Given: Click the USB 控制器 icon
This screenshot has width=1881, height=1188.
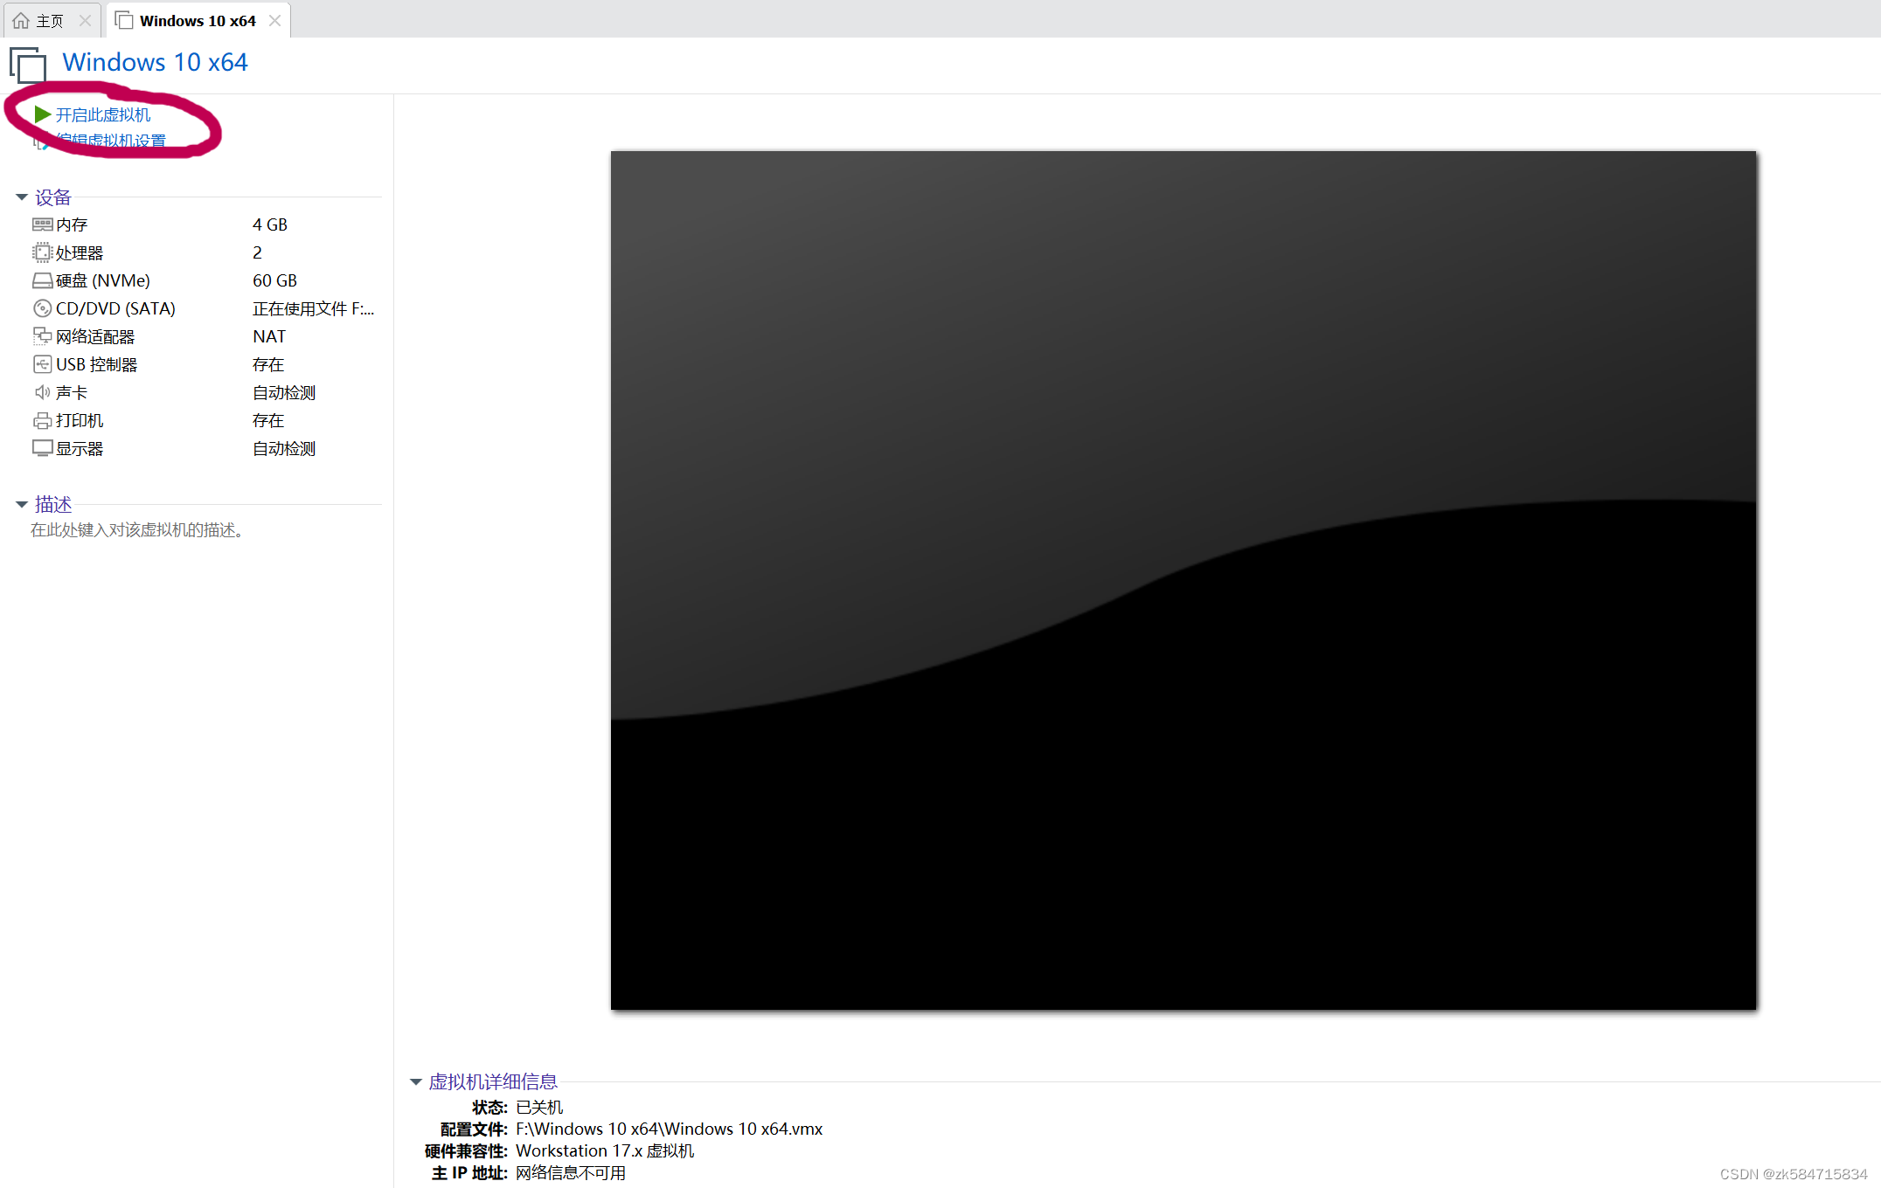Looking at the screenshot, I should [42, 364].
